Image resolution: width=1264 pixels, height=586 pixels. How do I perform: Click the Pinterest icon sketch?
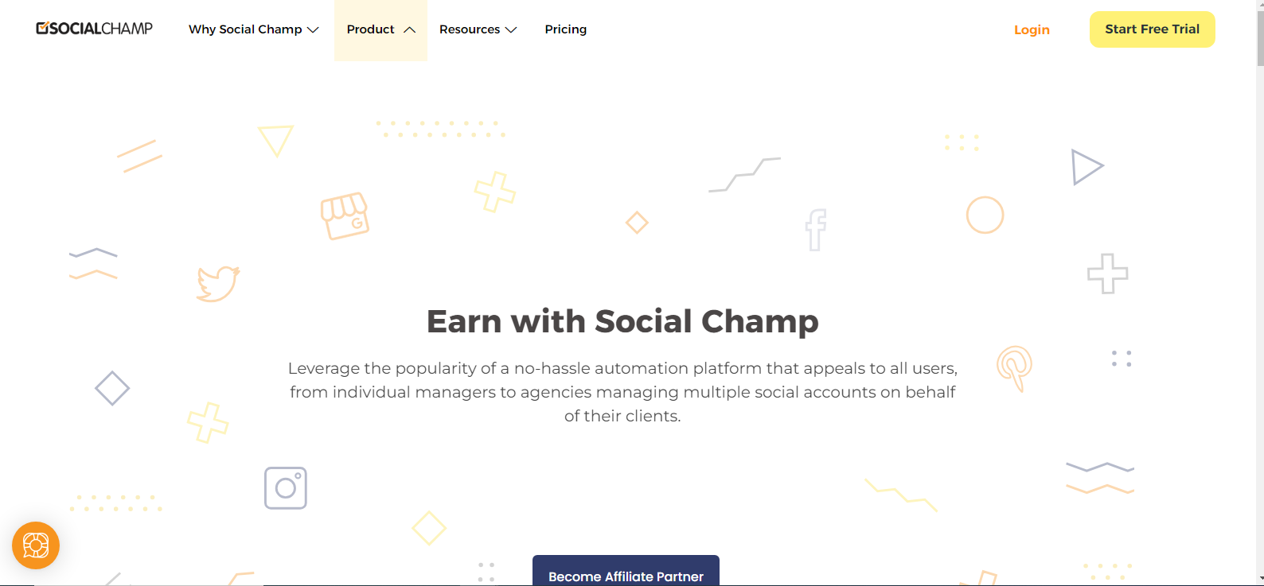1015,368
